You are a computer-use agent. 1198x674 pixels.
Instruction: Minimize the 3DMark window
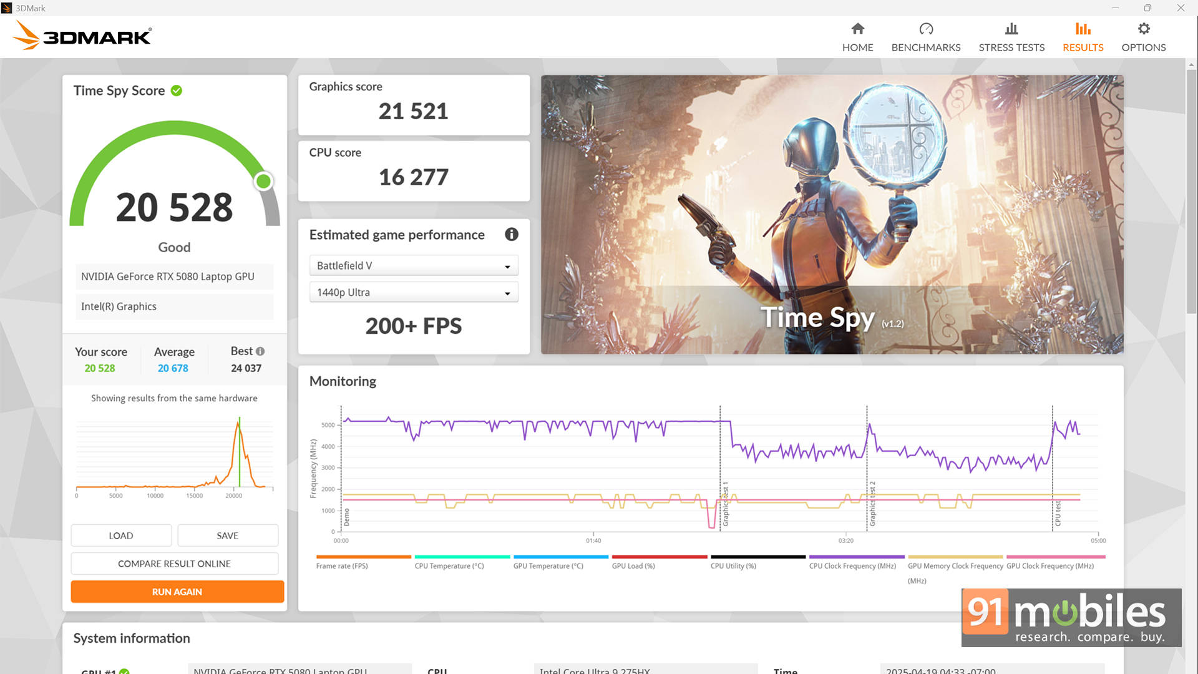[x=1115, y=7]
